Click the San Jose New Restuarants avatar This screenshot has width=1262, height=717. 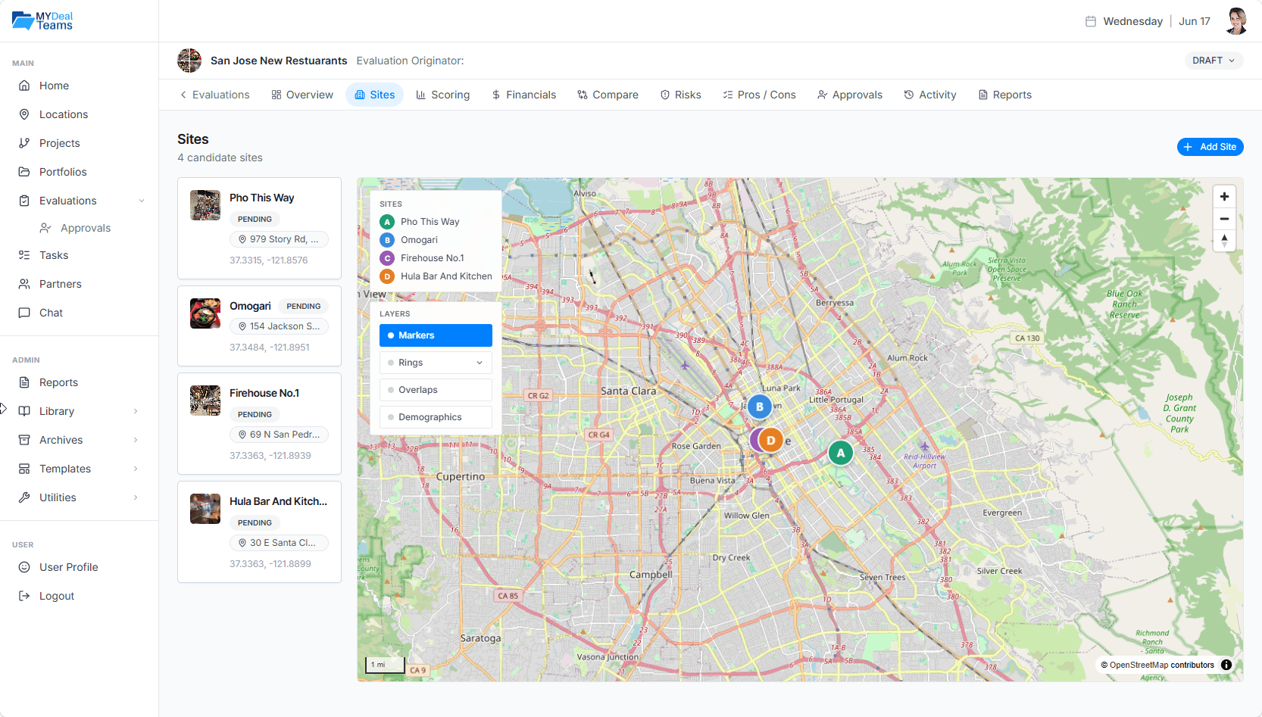(189, 61)
